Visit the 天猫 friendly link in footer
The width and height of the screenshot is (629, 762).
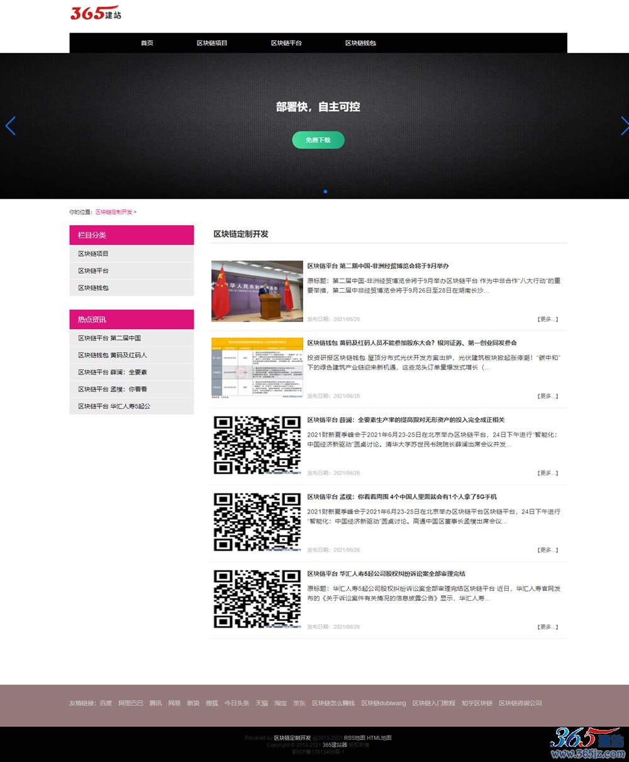click(x=262, y=703)
